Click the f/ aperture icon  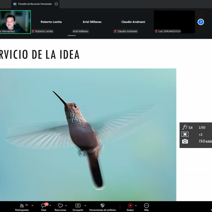[x=185, y=127]
